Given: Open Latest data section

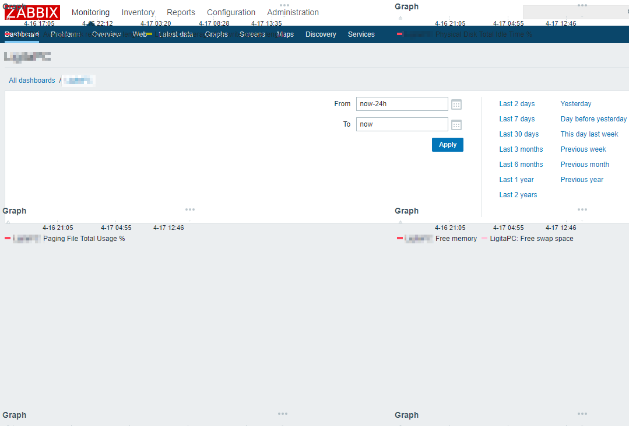Looking at the screenshot, I should coord(175,34).
